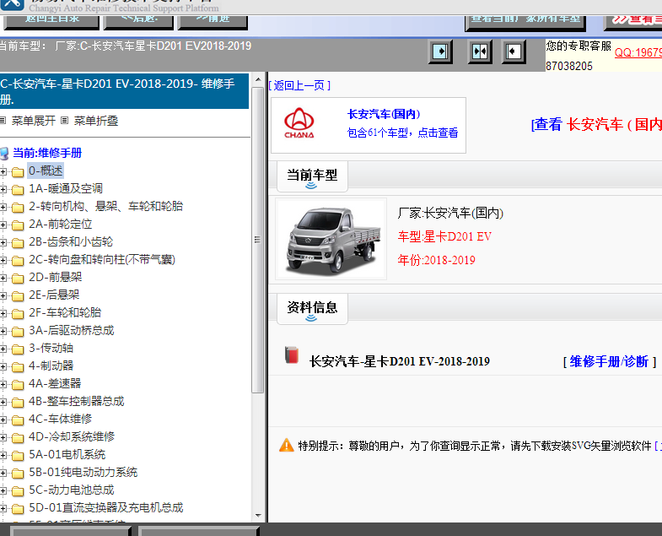Click the 返回上一页 link

click(x=299, y=86)
